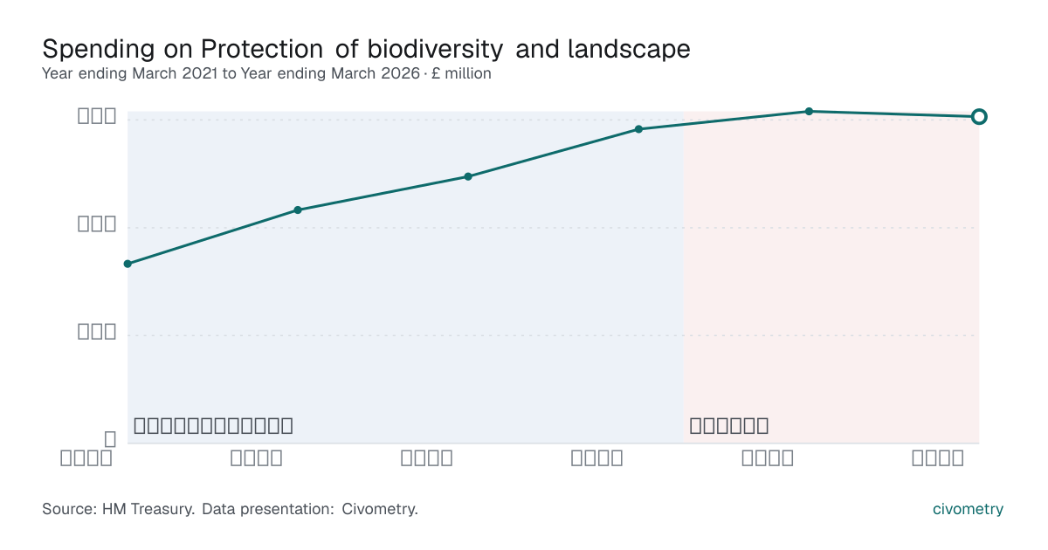The width and height of the screenshot is (1048, 550).
Task: Select the chart title about biodiversity spending
Action: pos(366,49)
